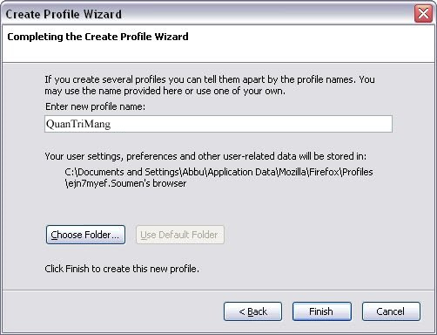
Task: Click the 'Your user settings, preferences' description line
Action: click(205, 156)
